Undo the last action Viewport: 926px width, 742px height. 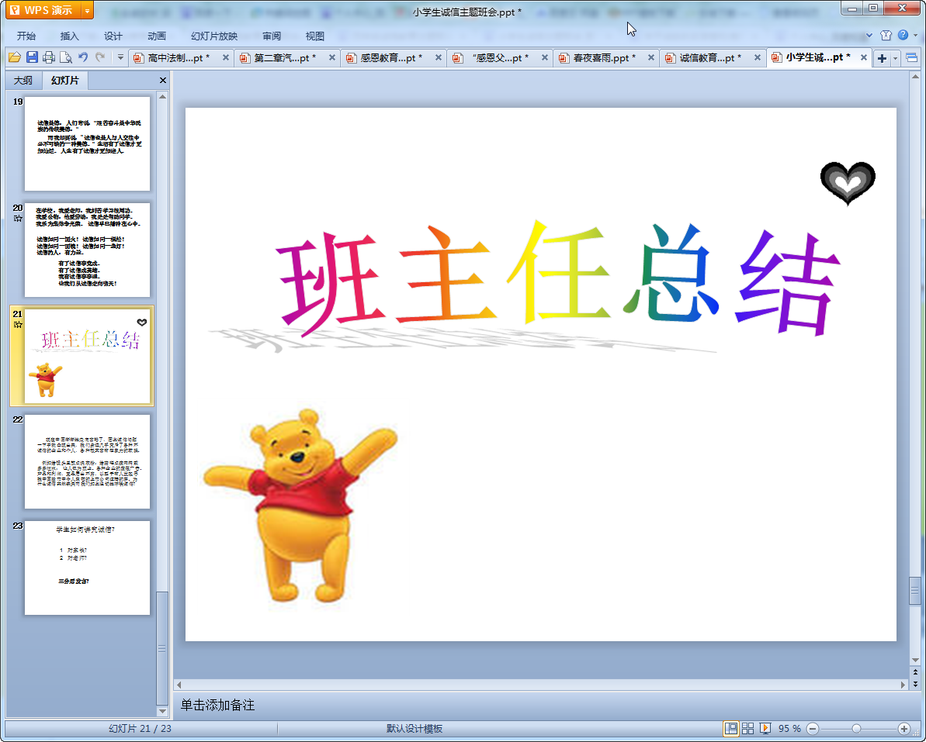tap(83, 57)
